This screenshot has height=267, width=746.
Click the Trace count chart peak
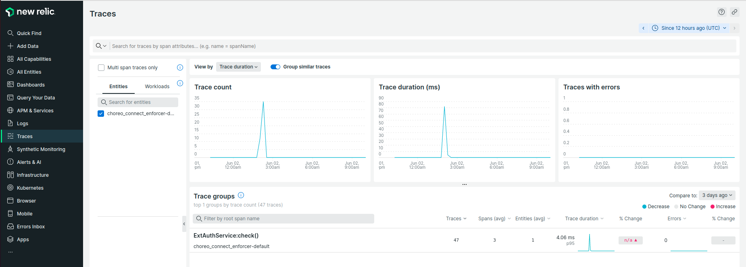click(263, 102)
